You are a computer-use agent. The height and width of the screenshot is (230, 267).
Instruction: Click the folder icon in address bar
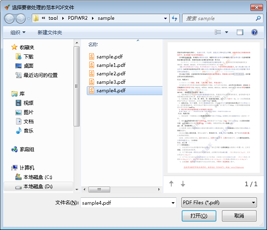click(36, 18)
